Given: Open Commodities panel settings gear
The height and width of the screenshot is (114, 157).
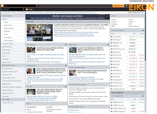Looking at the screenshot, I should point(66,66).
